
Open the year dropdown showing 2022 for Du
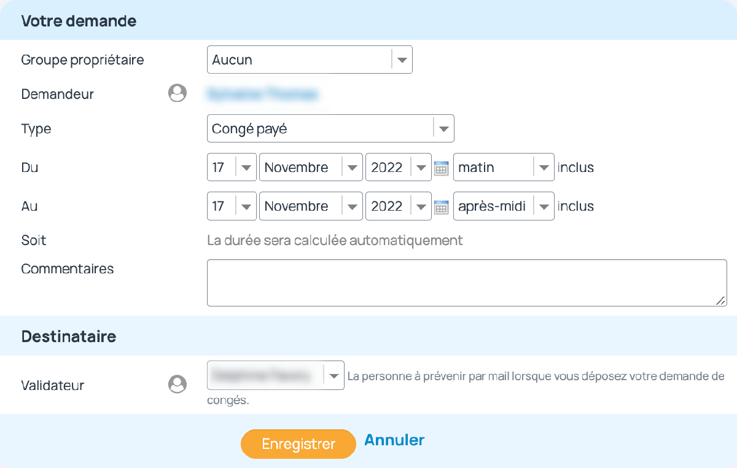(x=421, y=167)
